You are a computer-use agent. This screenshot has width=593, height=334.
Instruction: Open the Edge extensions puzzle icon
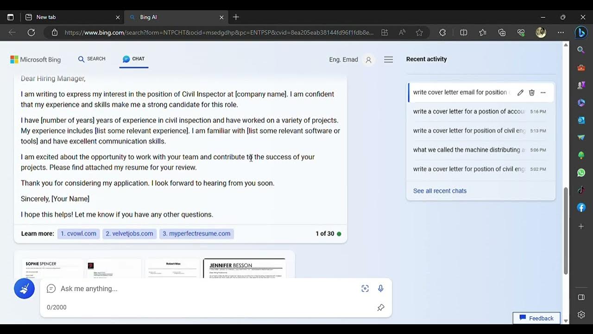coord(442,32)
